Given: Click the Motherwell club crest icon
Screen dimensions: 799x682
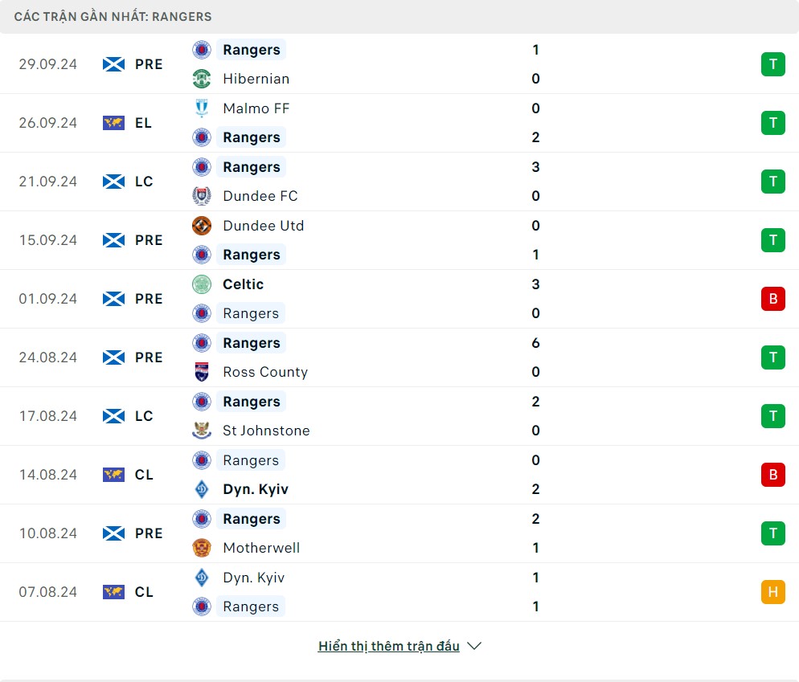Looking at the screenshot, I should [202, 548].
